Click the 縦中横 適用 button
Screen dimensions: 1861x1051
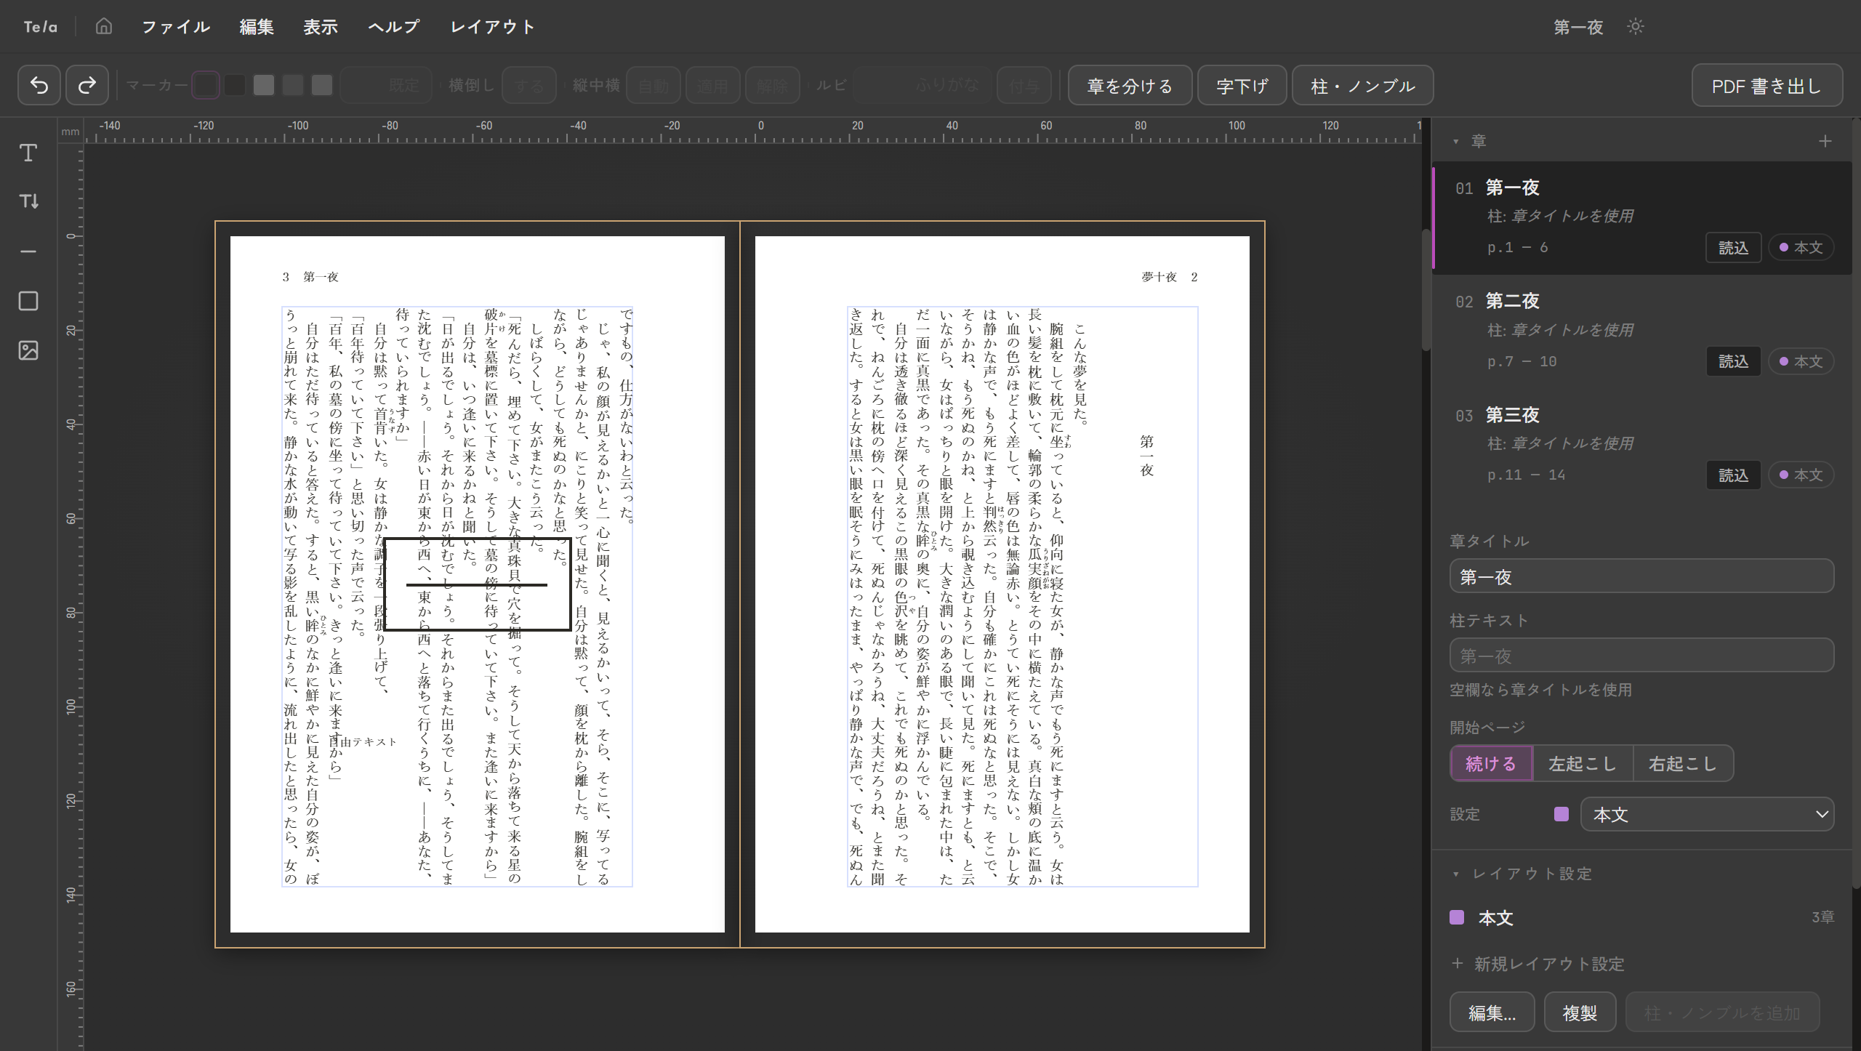[x=712, y=86]
